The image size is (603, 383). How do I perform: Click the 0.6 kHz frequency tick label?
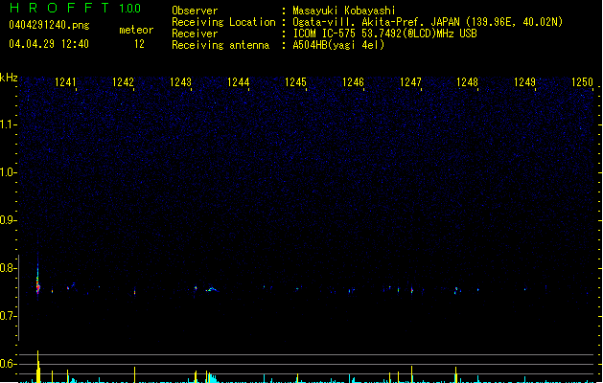click(x=8, y=364)
